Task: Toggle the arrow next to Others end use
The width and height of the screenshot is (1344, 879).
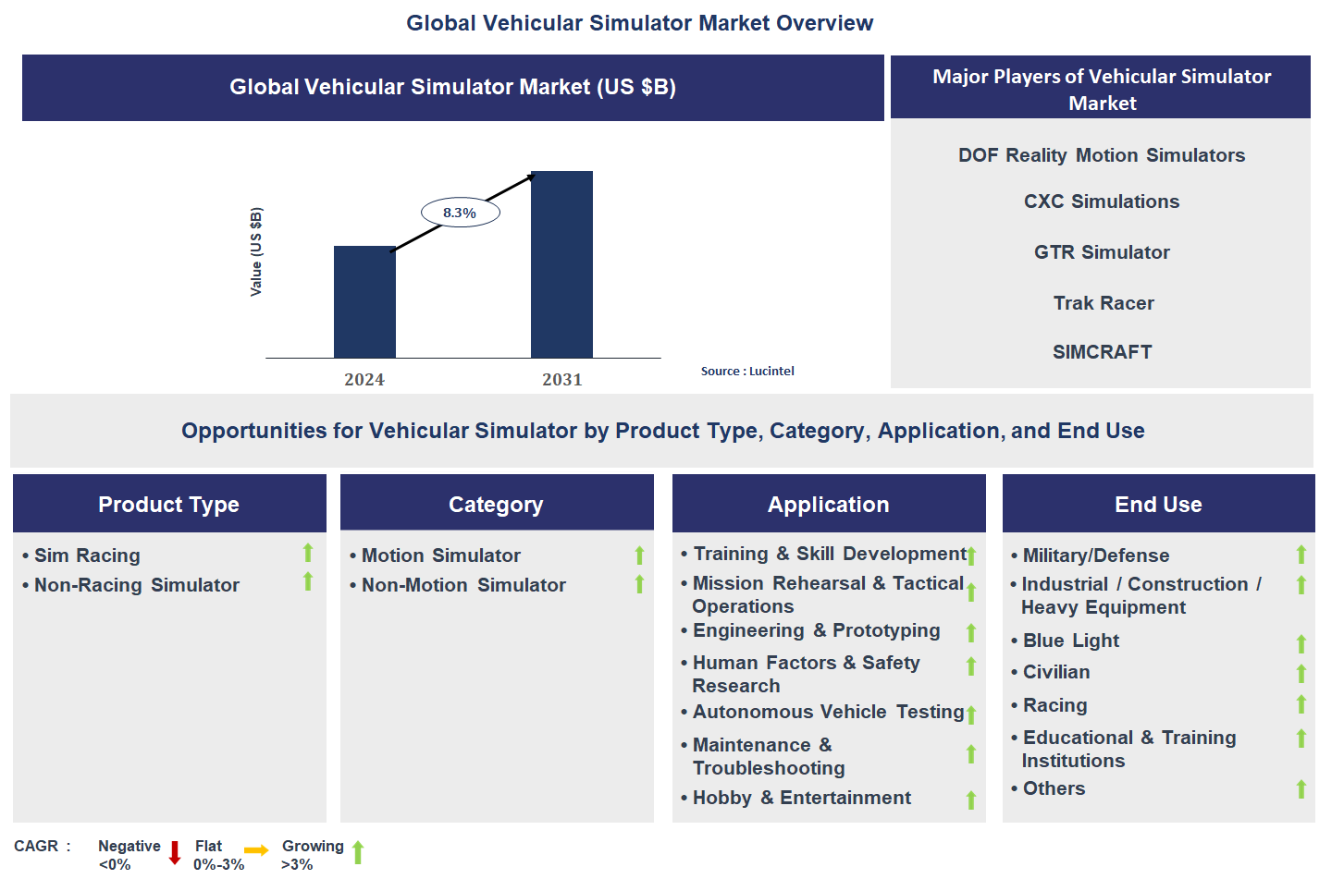Action: 1301,790
